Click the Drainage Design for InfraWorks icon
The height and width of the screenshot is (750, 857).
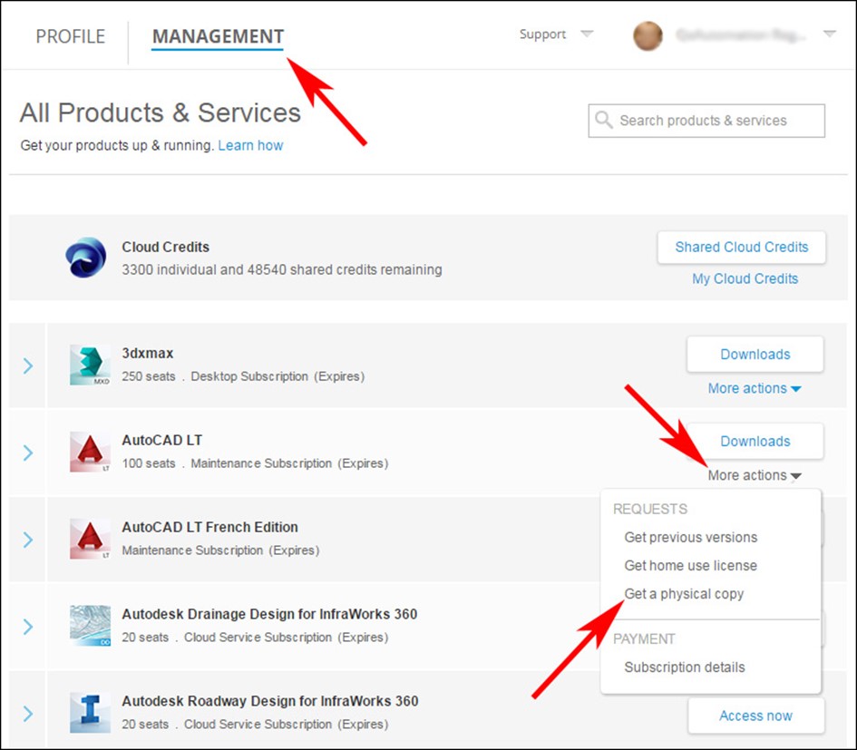90,626
